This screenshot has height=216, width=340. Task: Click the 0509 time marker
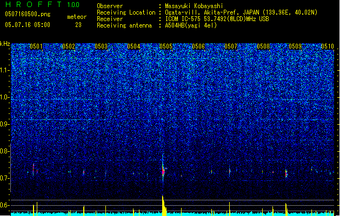pos(295,46)
